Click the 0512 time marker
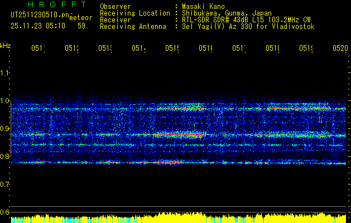Viewport: 351px width, 223px height. tap(71, 48)
